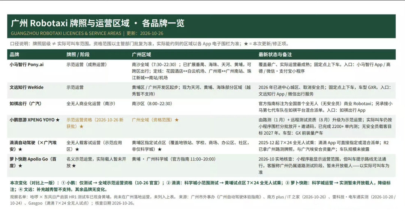Click the 品牌 column header

tap(15, 55)
